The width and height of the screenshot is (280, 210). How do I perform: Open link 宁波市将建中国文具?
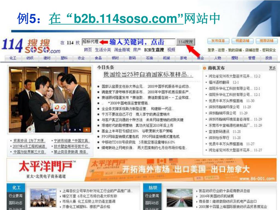coord(72,141)
